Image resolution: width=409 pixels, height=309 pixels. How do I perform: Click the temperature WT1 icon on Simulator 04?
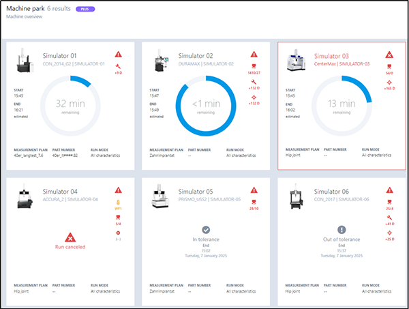click(x=118, y=203)
